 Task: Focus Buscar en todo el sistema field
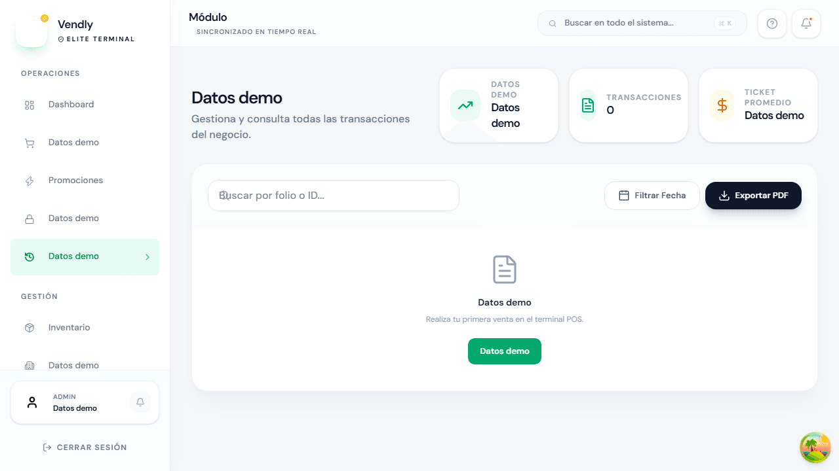pos(642,23)
